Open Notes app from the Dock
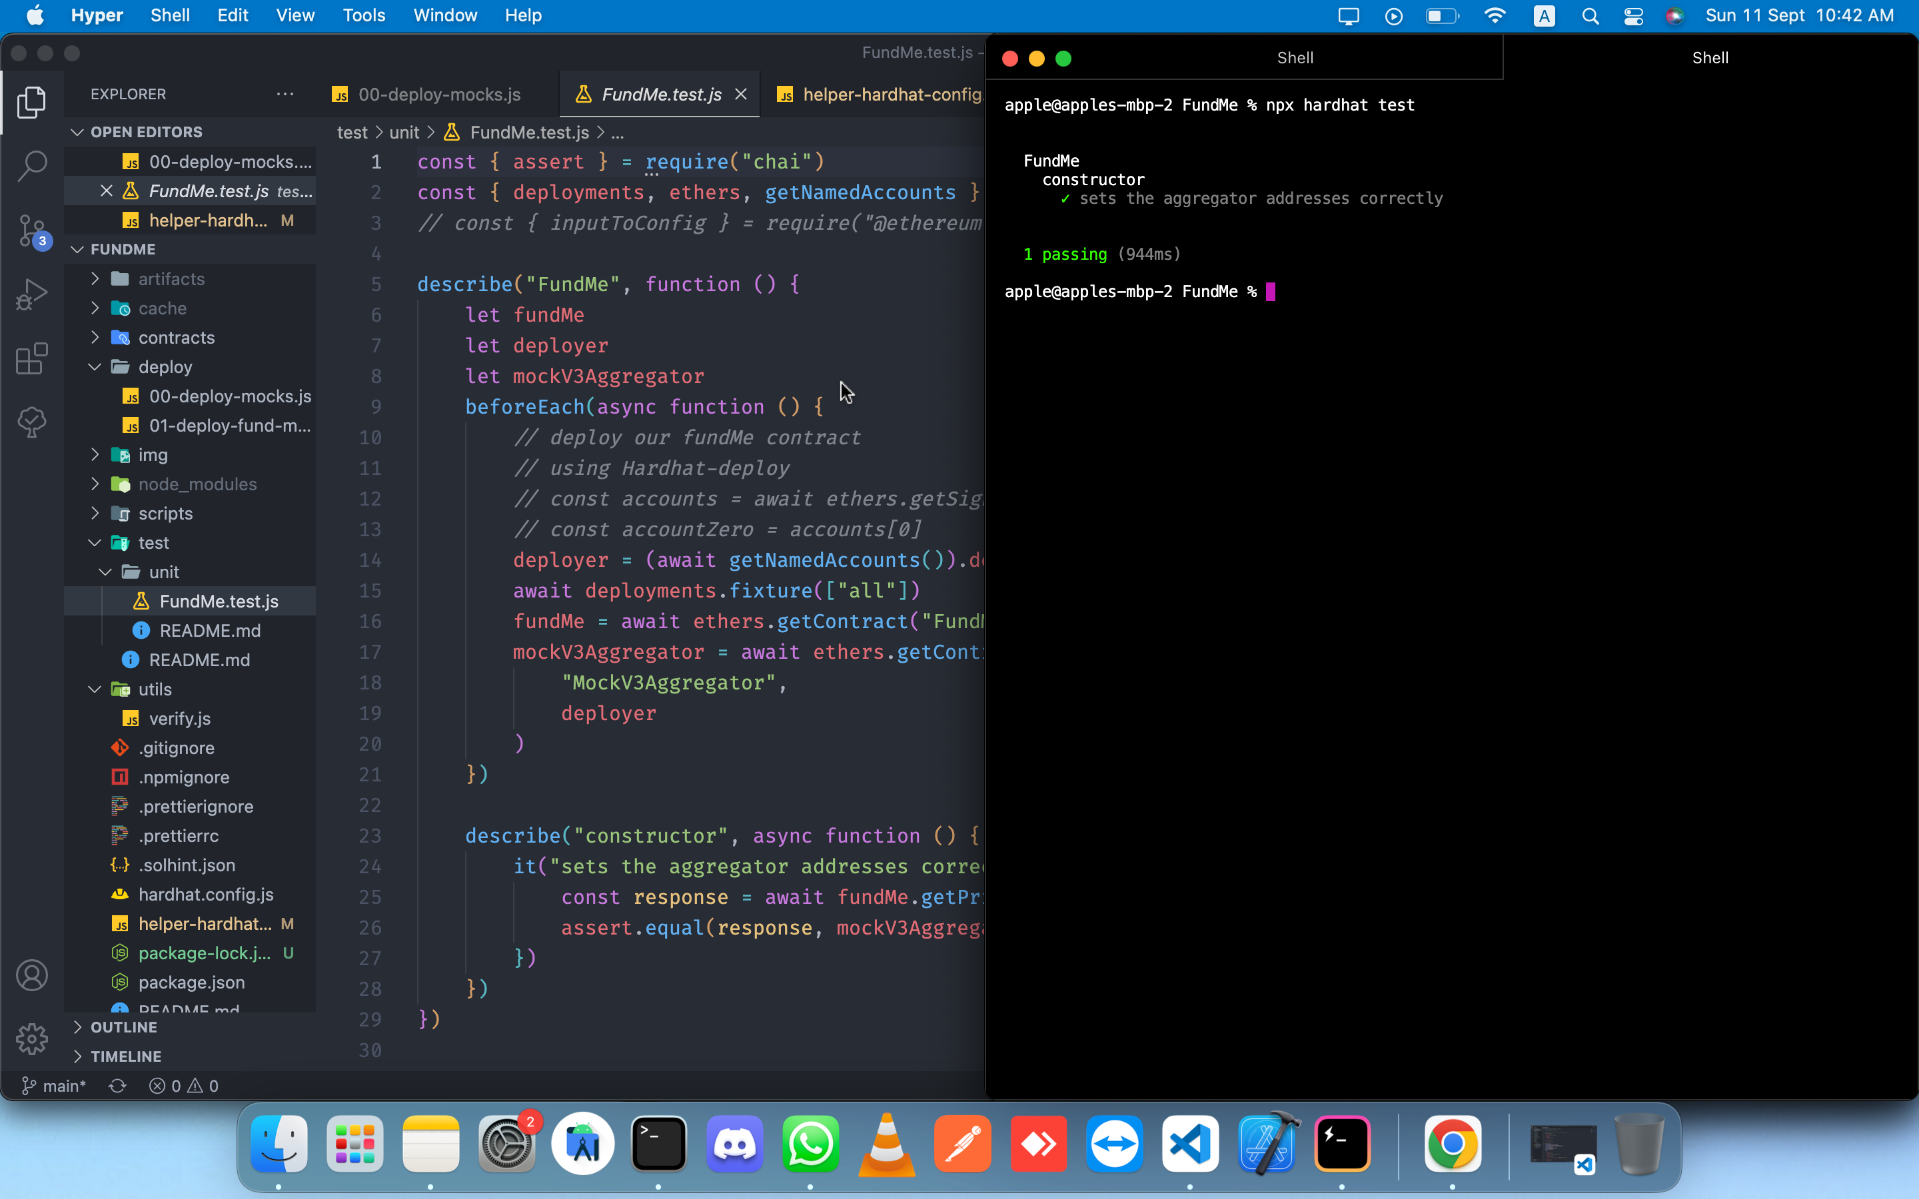Screen dimensions: 1919x1199 [x=430, y=1144]
